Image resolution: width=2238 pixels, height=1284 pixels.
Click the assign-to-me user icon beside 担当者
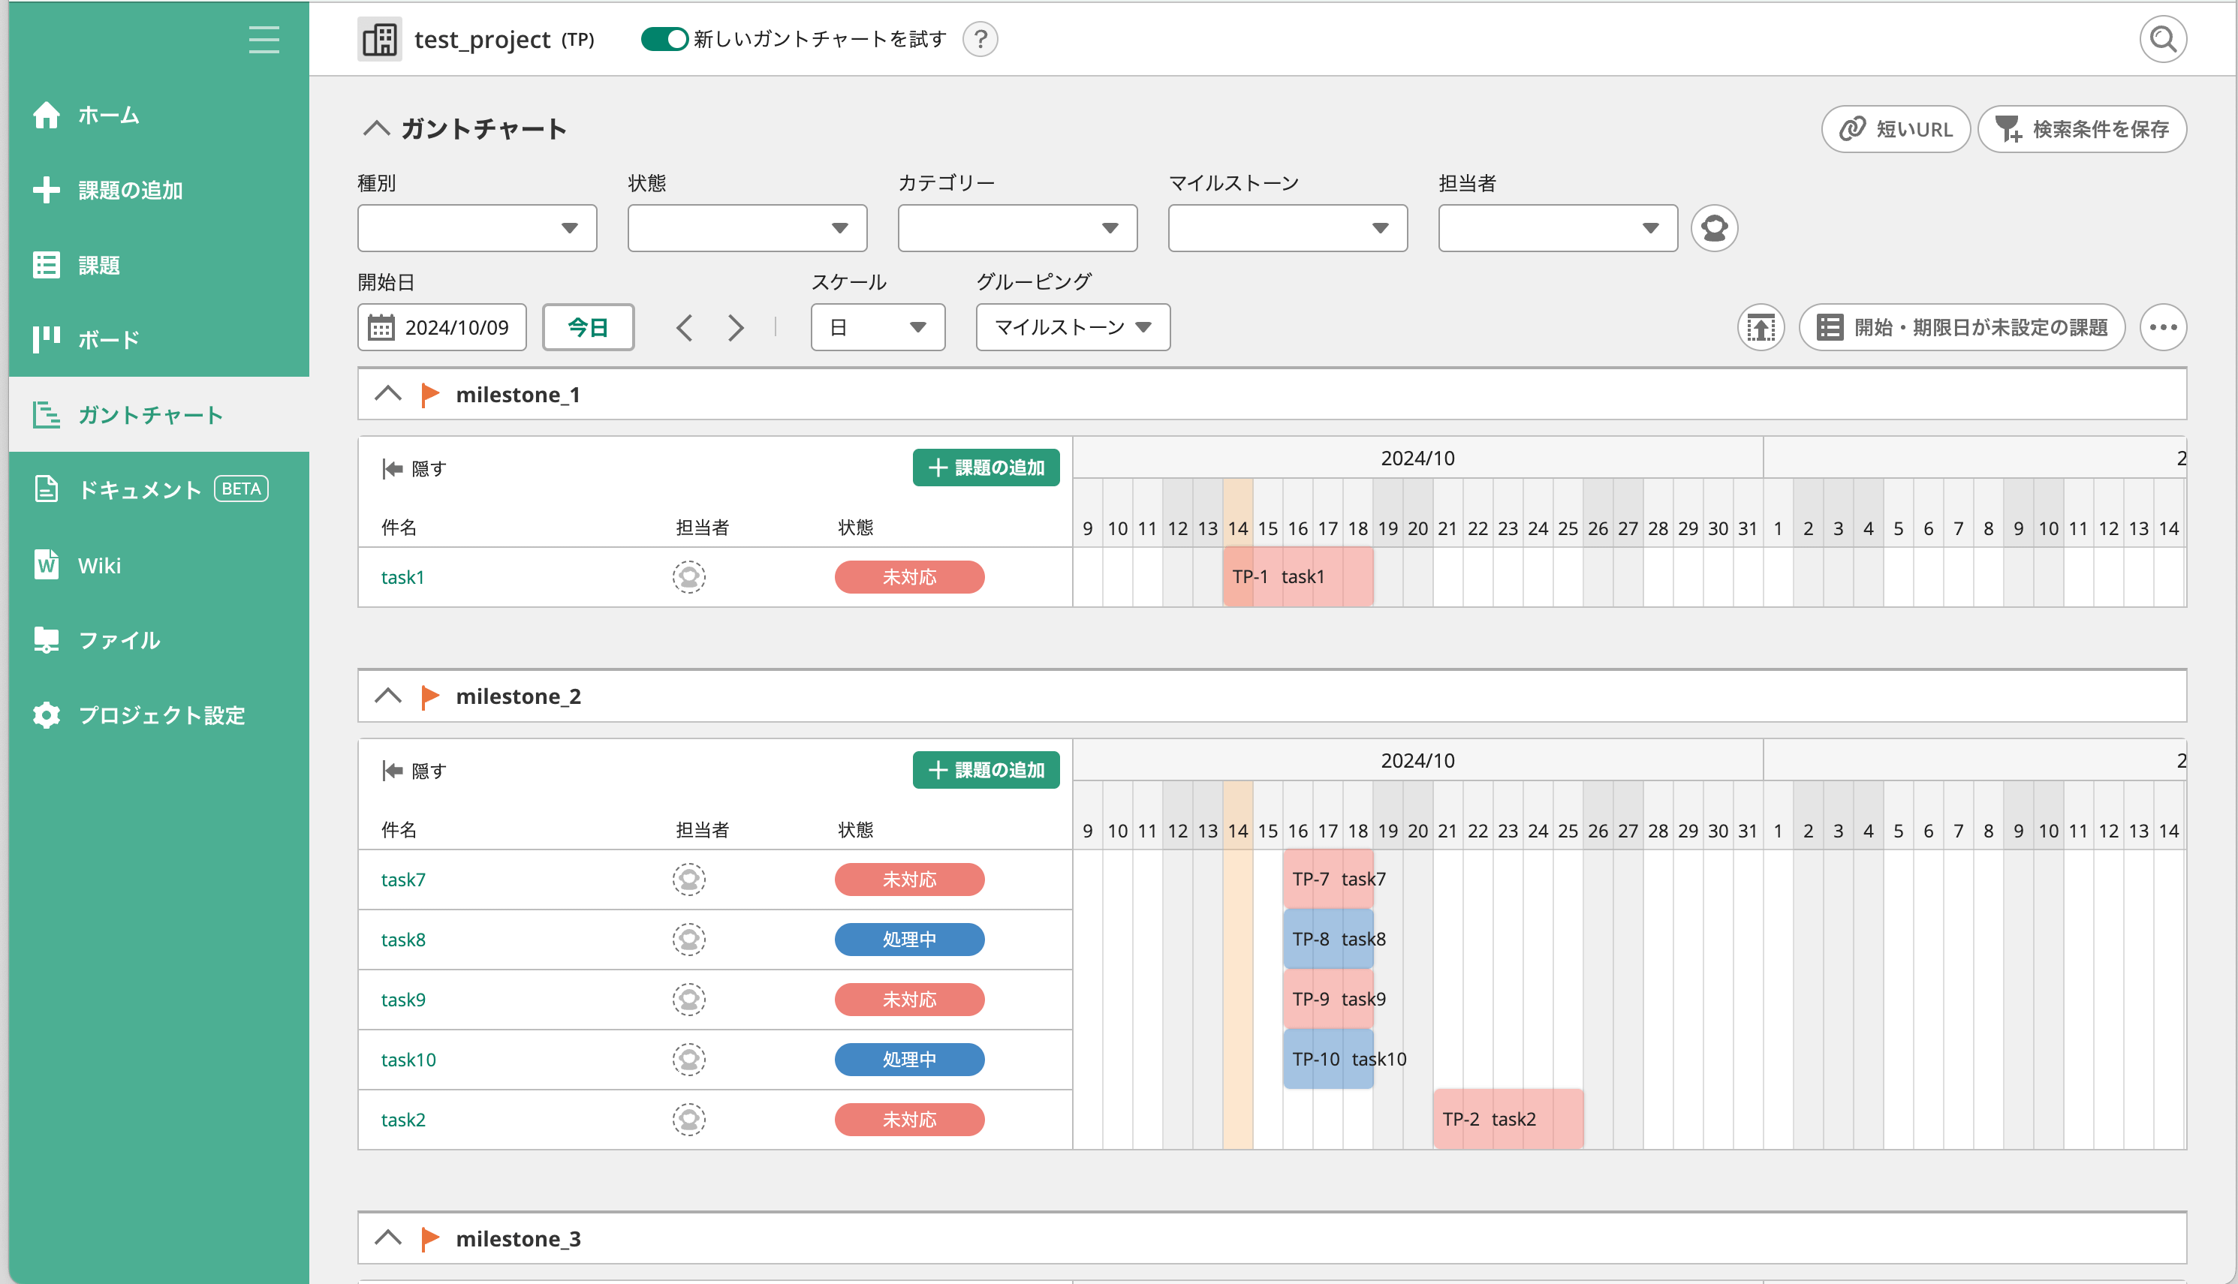[x=1713, y=228]
